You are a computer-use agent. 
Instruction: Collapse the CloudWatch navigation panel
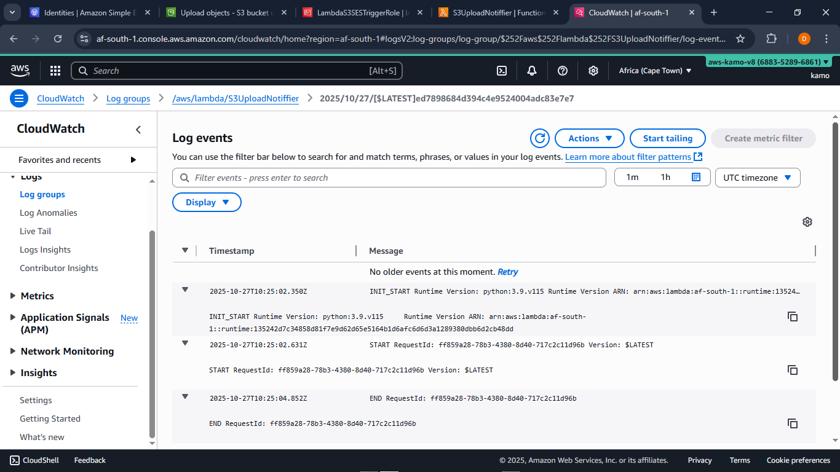coord(137,130)
